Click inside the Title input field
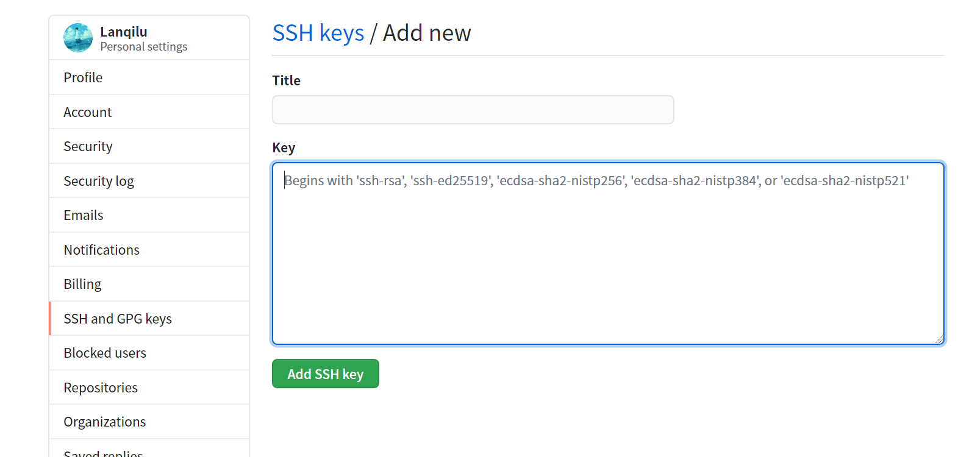The width and height of the screenshot is (972, 457). coord(473,110)
